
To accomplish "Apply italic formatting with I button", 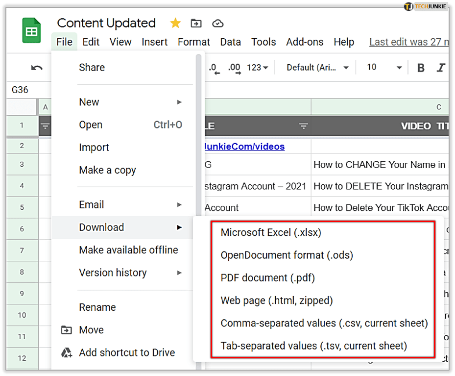I will coord(441,68).
